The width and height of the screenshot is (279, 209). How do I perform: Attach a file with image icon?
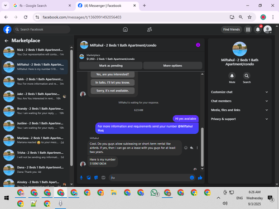coord(89,178)
